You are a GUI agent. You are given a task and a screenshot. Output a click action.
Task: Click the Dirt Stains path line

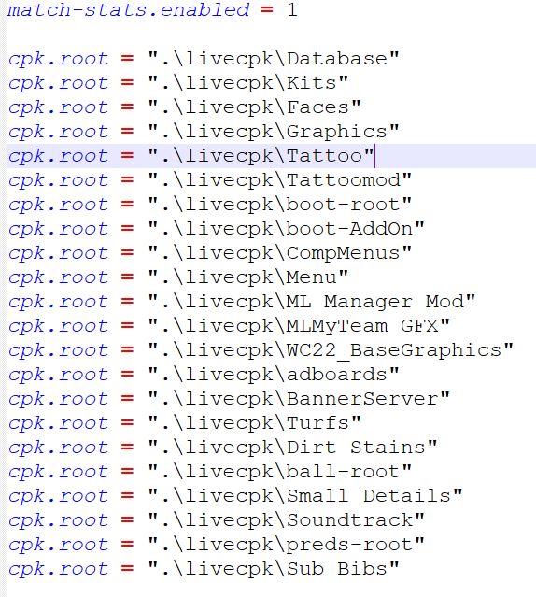pos(222,448)
